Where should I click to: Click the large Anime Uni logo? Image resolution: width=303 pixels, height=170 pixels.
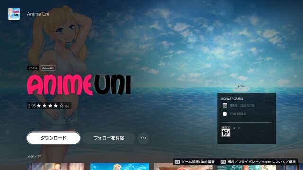[79, 85]
